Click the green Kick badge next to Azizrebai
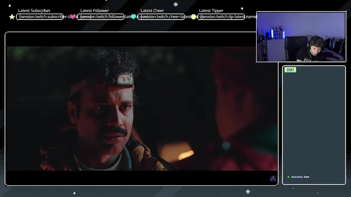This screenshot has height=197, width=351. click(x=288, y=177)
